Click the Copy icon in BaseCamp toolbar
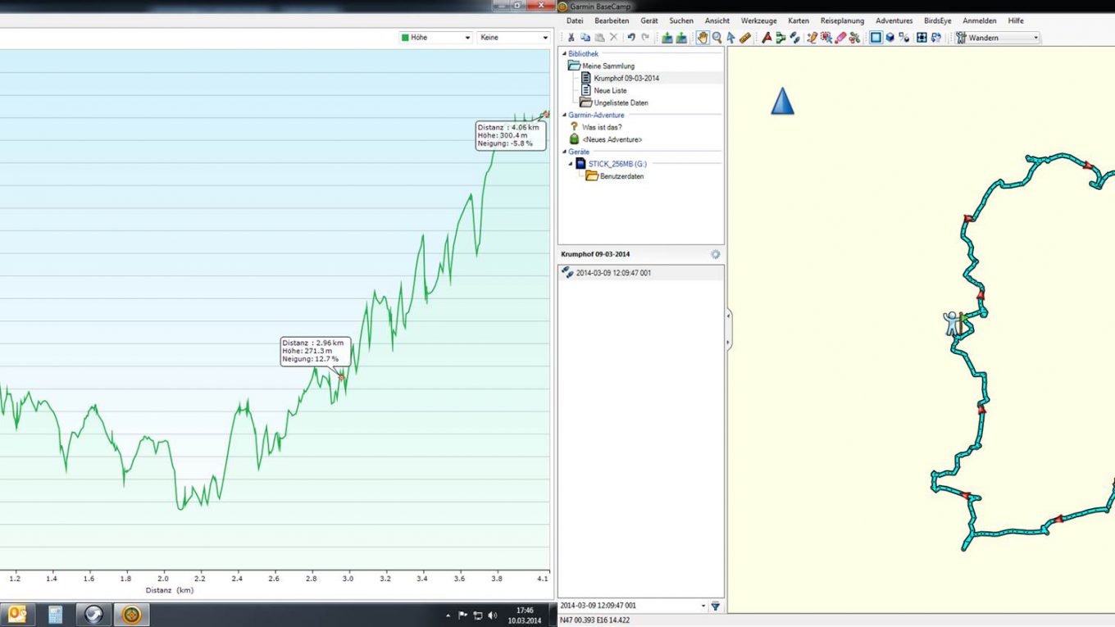 [585, 38]
